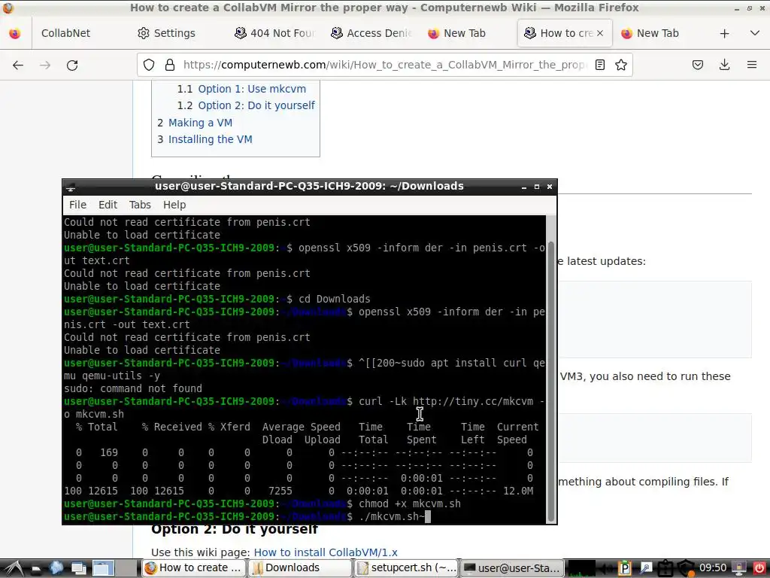
Task: Click the volume speaker tray icon
Action: (x=605, y=568)
